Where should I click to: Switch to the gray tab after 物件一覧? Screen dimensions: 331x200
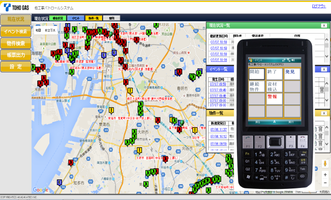tap(112, 18)
